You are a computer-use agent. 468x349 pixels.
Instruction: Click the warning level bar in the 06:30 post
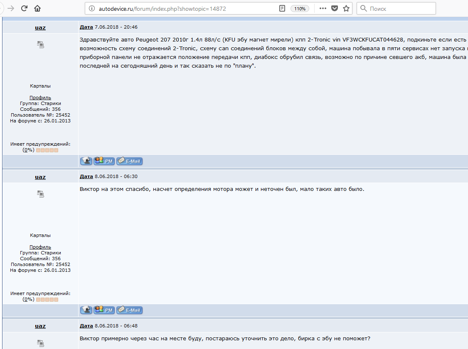pos(47,300)
